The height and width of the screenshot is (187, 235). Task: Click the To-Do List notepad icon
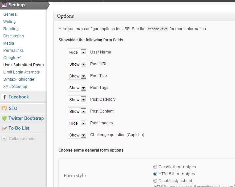click(x=4, y=128)
